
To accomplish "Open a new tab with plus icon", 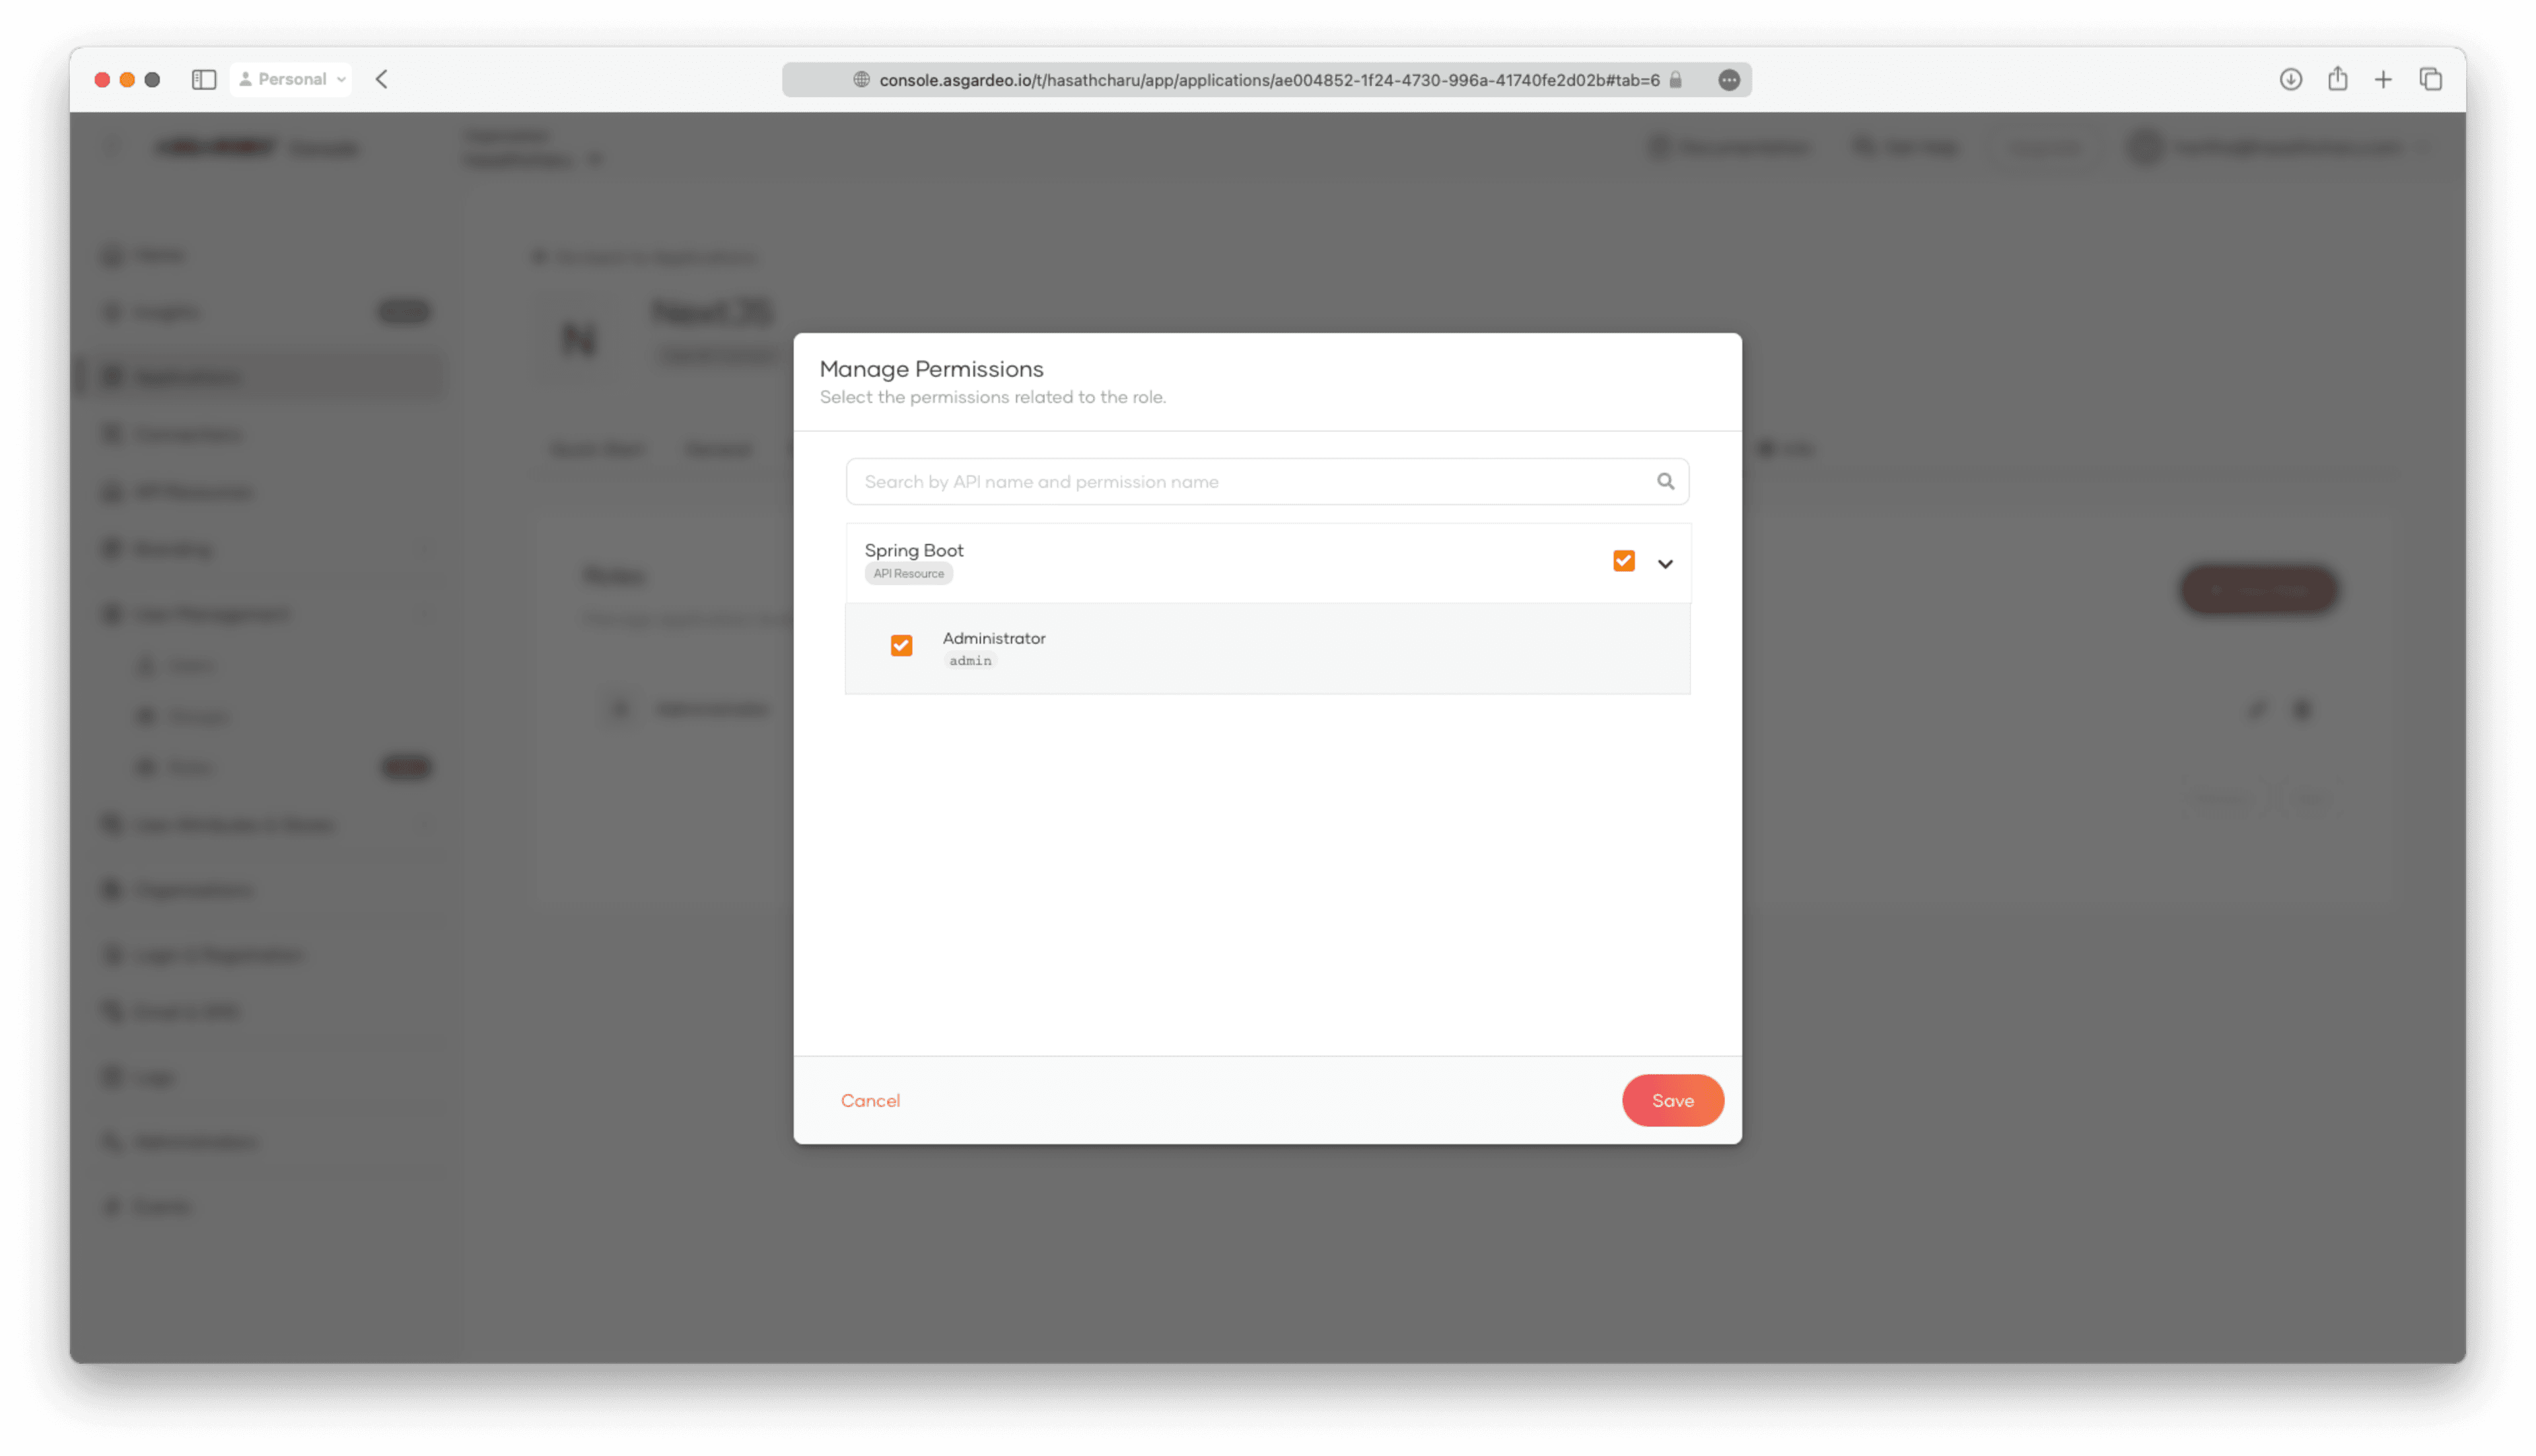I will (x=2383, y=79).
